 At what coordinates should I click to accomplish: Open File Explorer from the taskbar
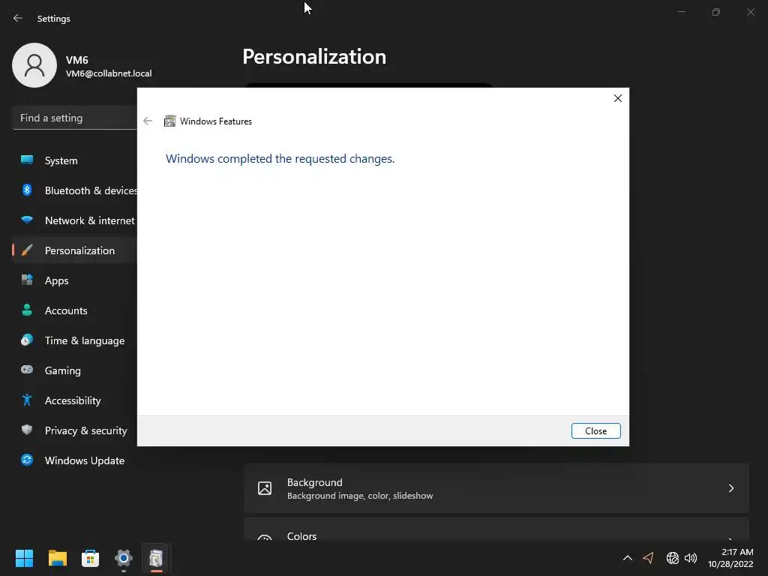(57, 558)
